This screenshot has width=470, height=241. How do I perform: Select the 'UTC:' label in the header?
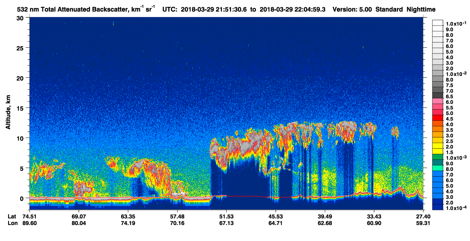tap(170, 9)
